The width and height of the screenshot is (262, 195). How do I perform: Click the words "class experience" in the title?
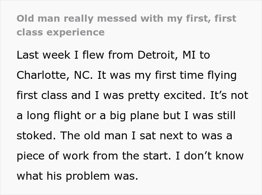click(x=60, y=32)
